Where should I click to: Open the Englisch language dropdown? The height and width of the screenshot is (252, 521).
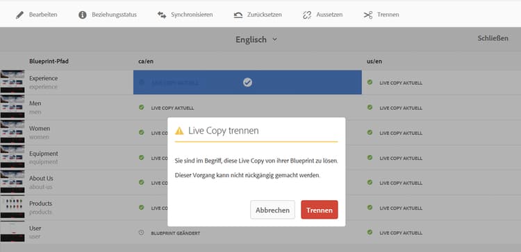256,39
